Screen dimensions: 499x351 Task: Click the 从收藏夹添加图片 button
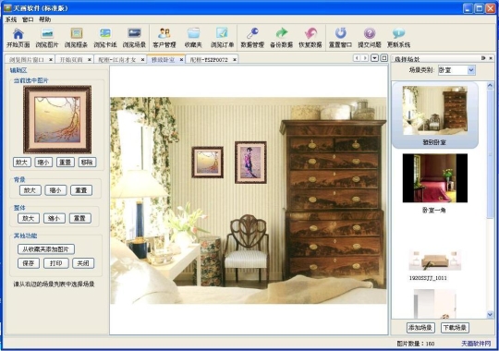point(46,249)
